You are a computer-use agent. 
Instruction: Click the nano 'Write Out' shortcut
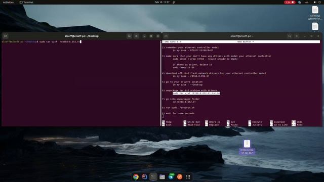pyautogui.click(x=191, y=122)
